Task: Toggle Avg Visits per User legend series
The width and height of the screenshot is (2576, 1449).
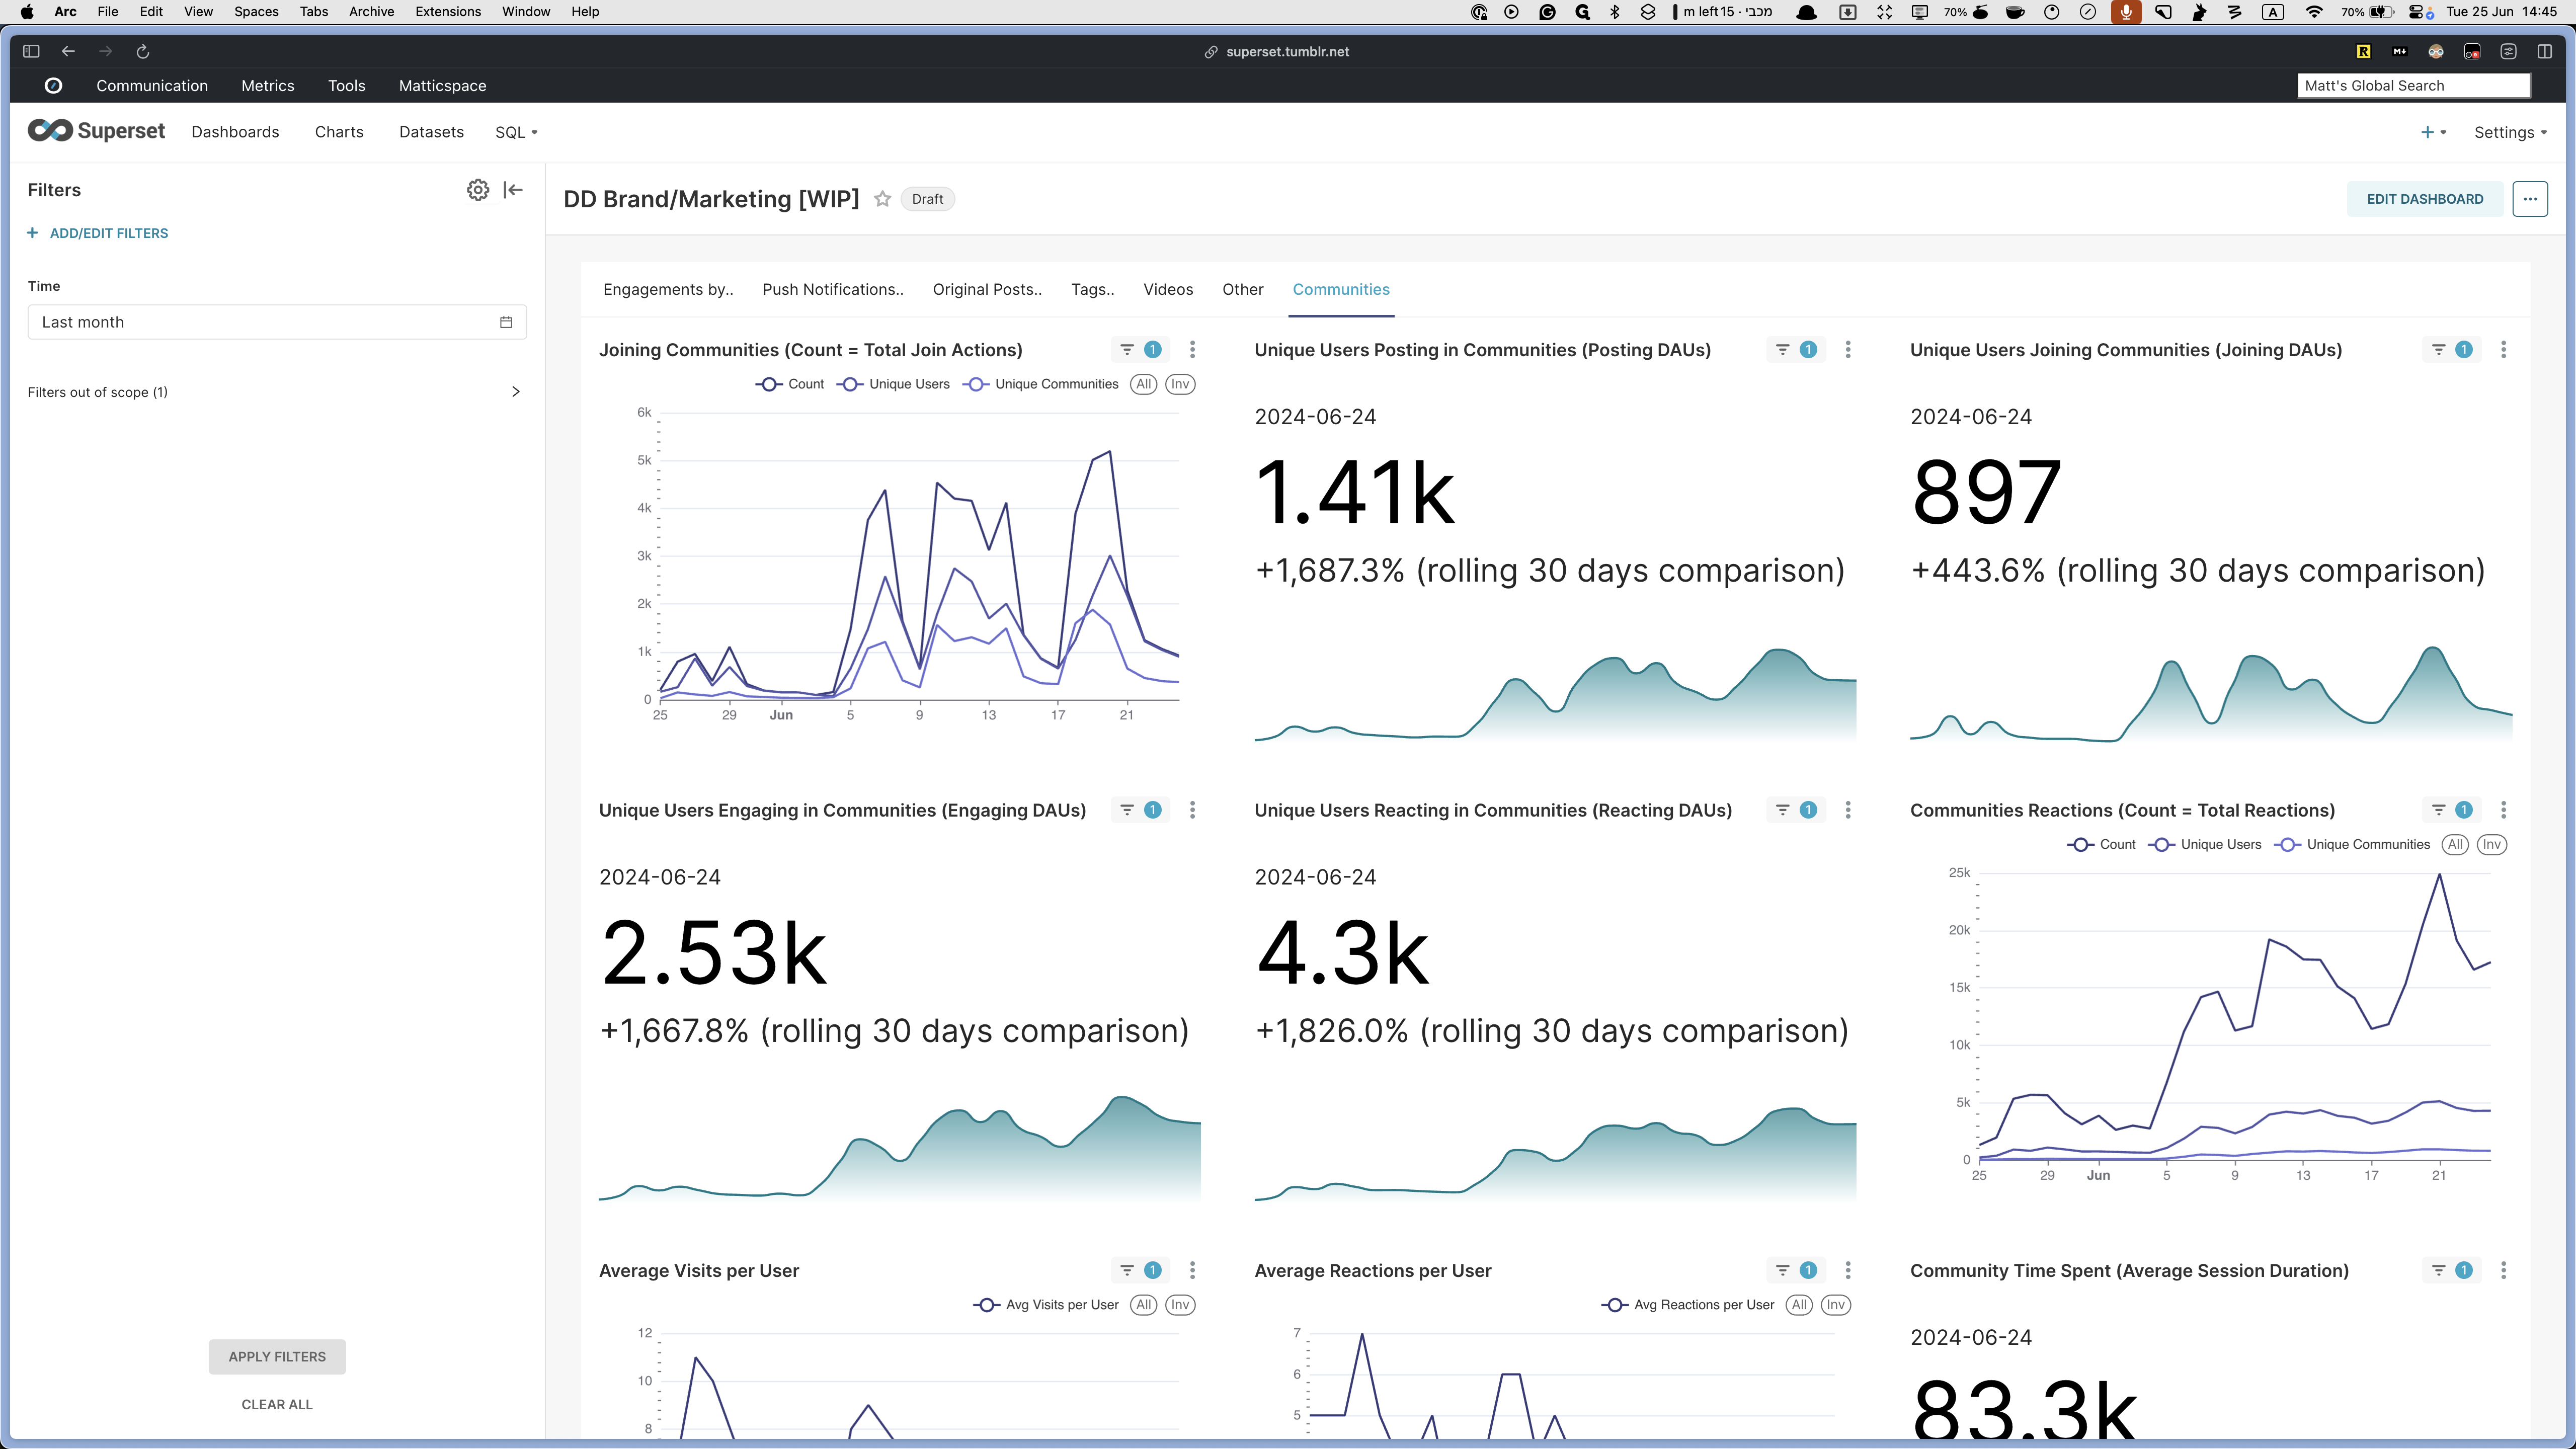Action: point(1046,1305)
